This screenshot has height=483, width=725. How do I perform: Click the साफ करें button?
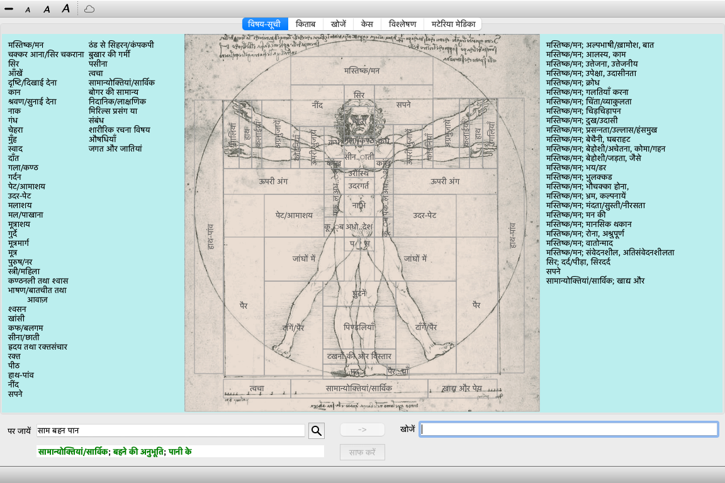pos(362,452)
